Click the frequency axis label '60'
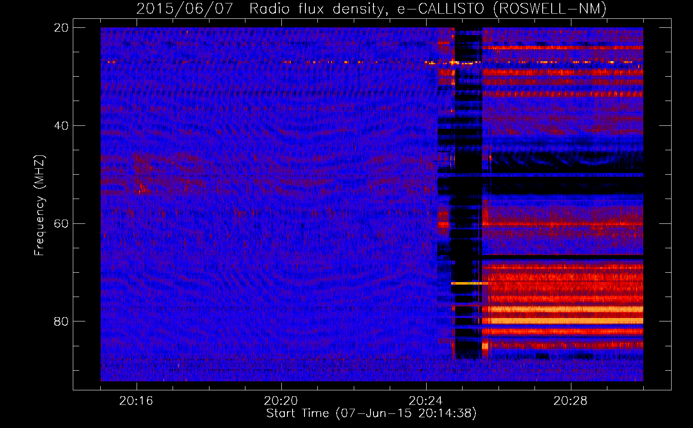Image resolution: width=693 pixels, height=428 pixels. [61, 224]
